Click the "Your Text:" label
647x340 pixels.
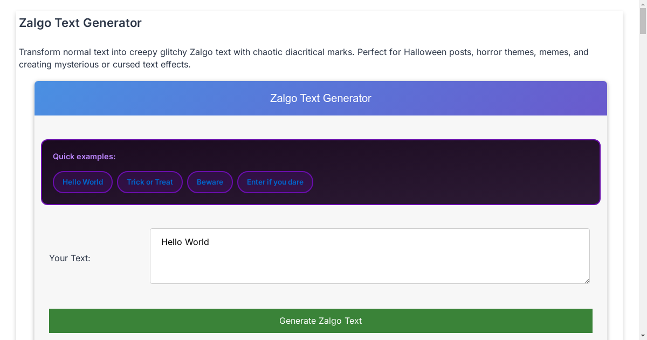tap(70, 258)
